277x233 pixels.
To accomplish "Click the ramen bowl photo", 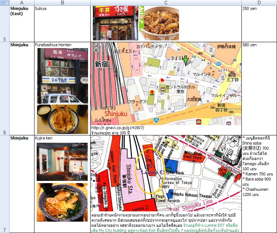I will tap(62, 203).
